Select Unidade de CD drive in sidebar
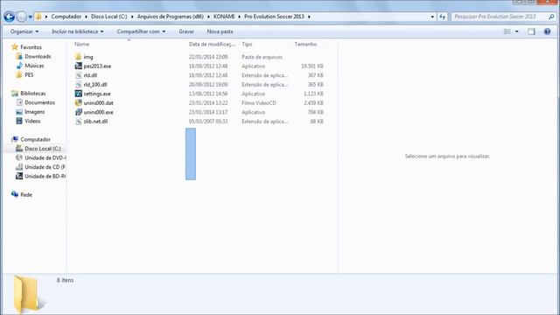The height and width of the screenshot is (315, 560). (45, 167)
